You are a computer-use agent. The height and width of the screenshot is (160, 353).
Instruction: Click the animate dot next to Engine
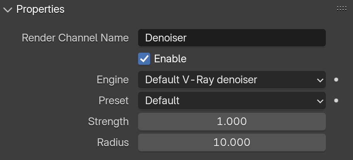[x=336, y=80]
